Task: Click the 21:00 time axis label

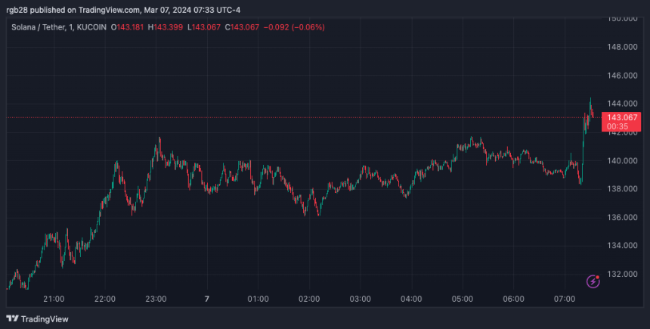Action: [x=54, y=299]
